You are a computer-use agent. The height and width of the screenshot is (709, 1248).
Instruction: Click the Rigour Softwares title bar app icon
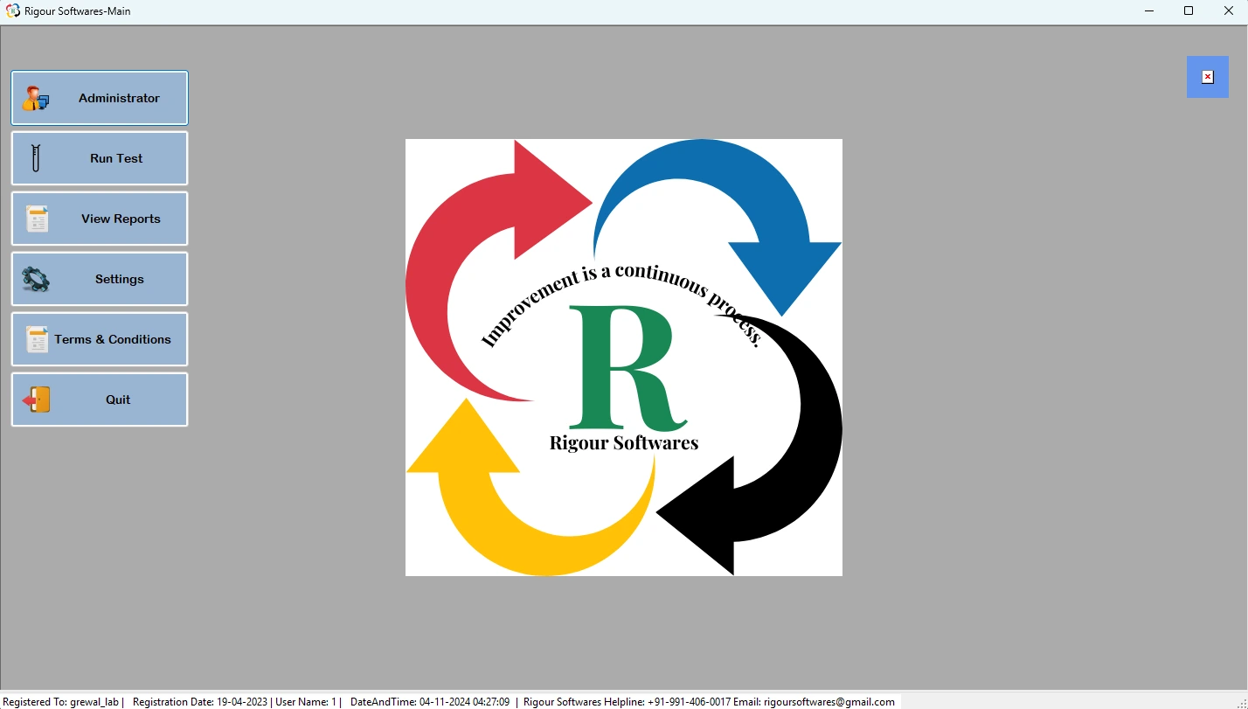click(x=12, y=11)
